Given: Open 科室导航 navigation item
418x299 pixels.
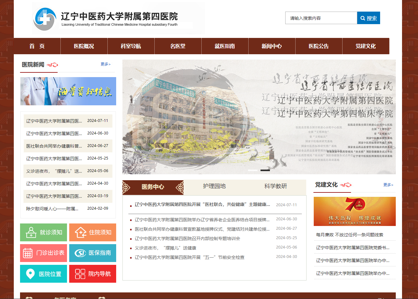Looking at the screenshot, I should 131,46.
